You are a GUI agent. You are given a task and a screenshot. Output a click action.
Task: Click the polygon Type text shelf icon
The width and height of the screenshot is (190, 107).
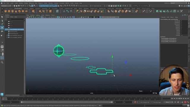click(x=47, y=11)
